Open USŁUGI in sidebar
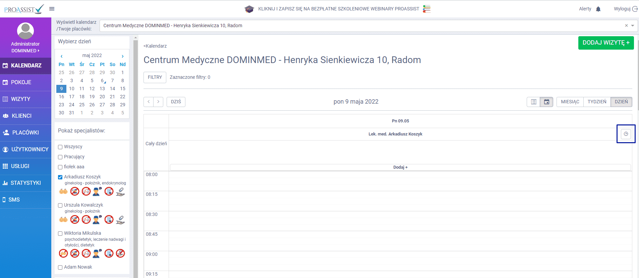639x278 pixels. 25,166
